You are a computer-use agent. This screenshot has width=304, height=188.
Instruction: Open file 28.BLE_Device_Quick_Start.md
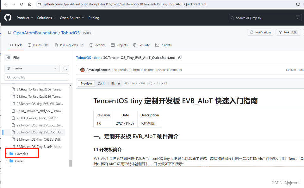pos(37,118)
